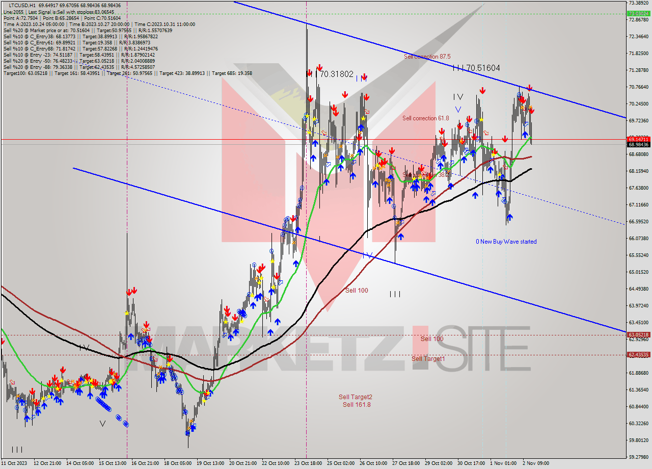Click the '27 Oct 18:00' time axis label
The height and width of the screenshot is (469, 652).
tap(405, 463)
